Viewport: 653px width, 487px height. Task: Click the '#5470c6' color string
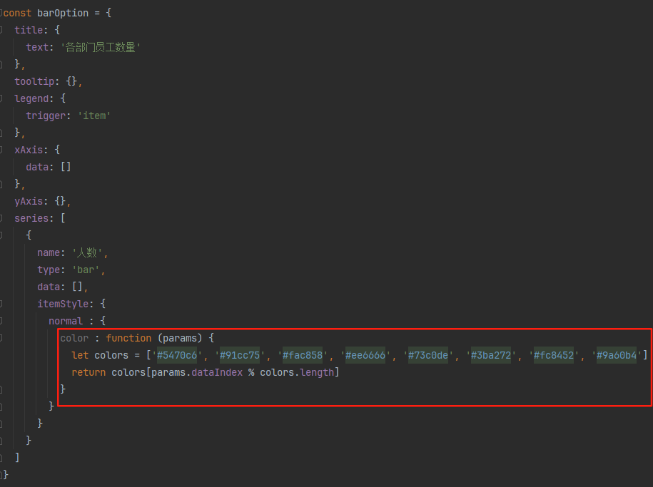177,355
